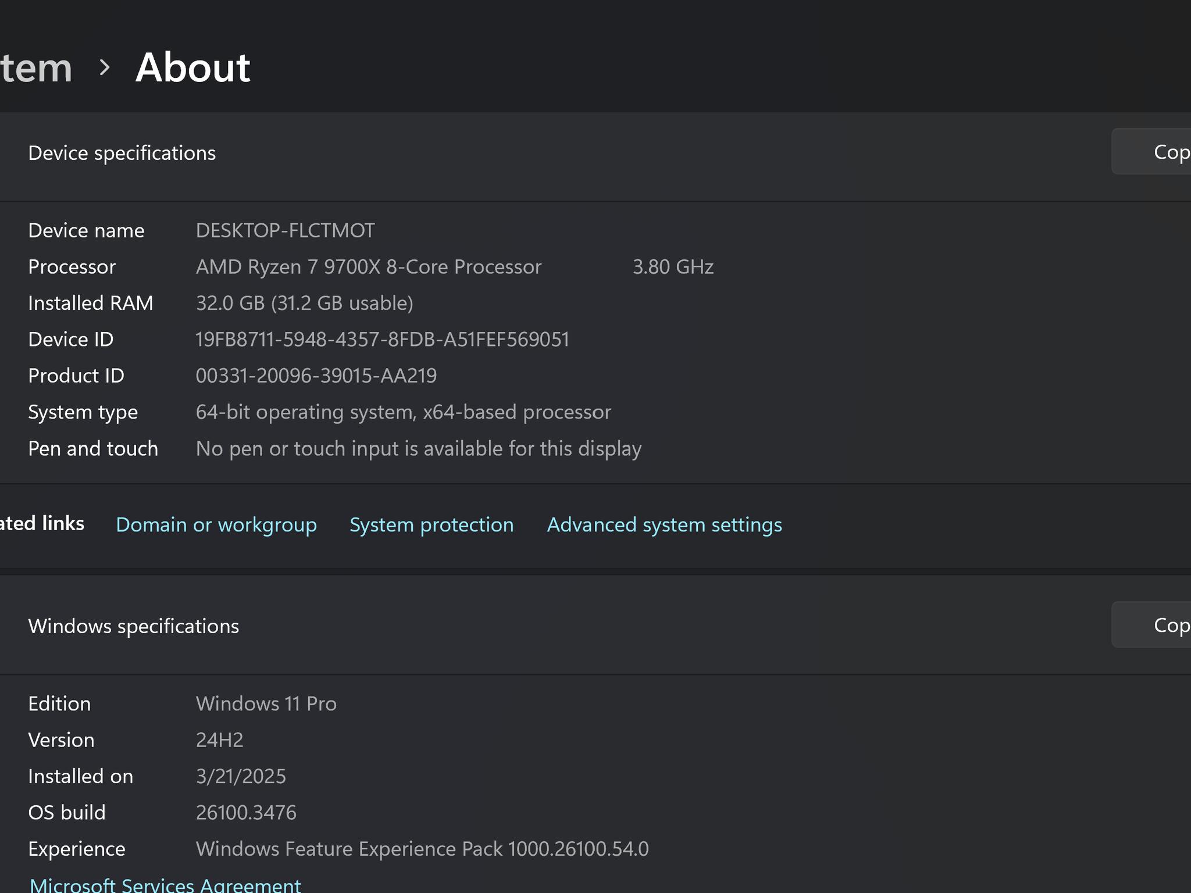Viewport: 1191px width, 893px height.
Task: Open Domain or workgroup settings
Action: coord(216,524)
